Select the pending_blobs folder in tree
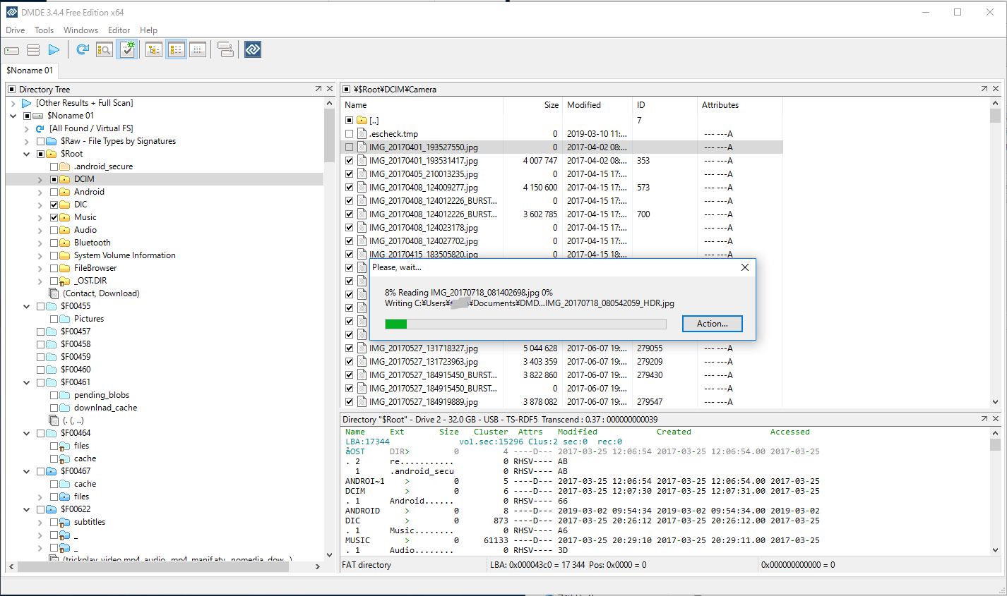This screenshot has width=1007, height=596. (x=102, y=395)
